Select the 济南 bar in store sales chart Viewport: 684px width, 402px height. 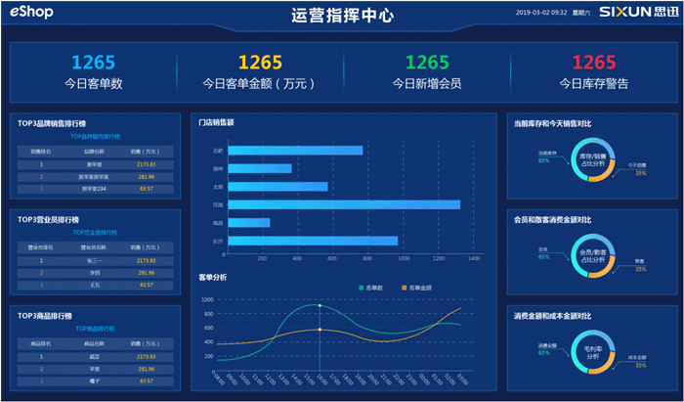(342, 204)
